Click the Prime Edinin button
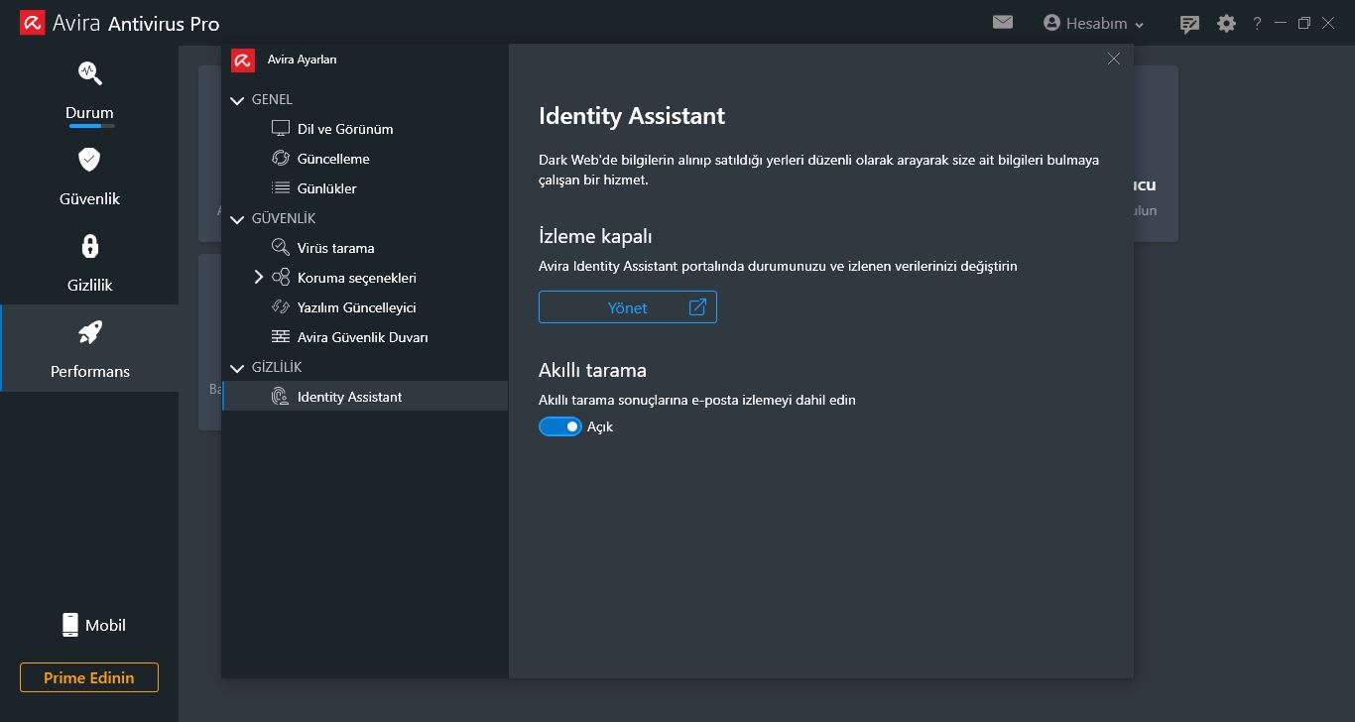 point(89,677)
